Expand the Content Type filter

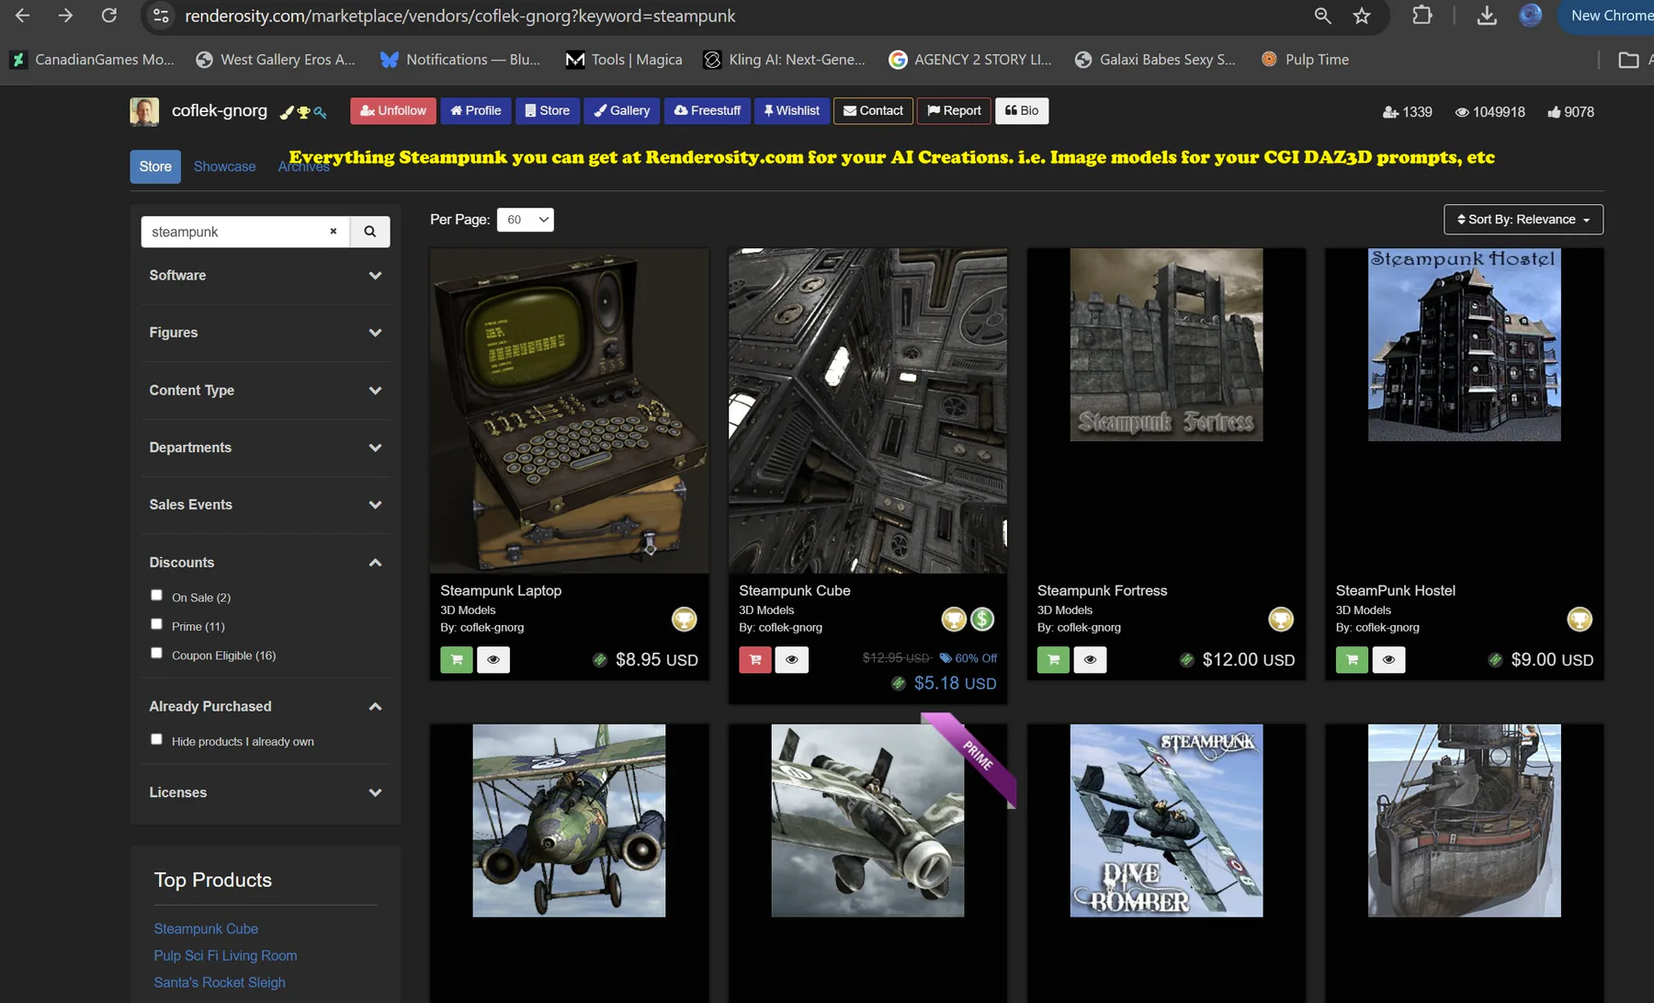tap(265, 391)
